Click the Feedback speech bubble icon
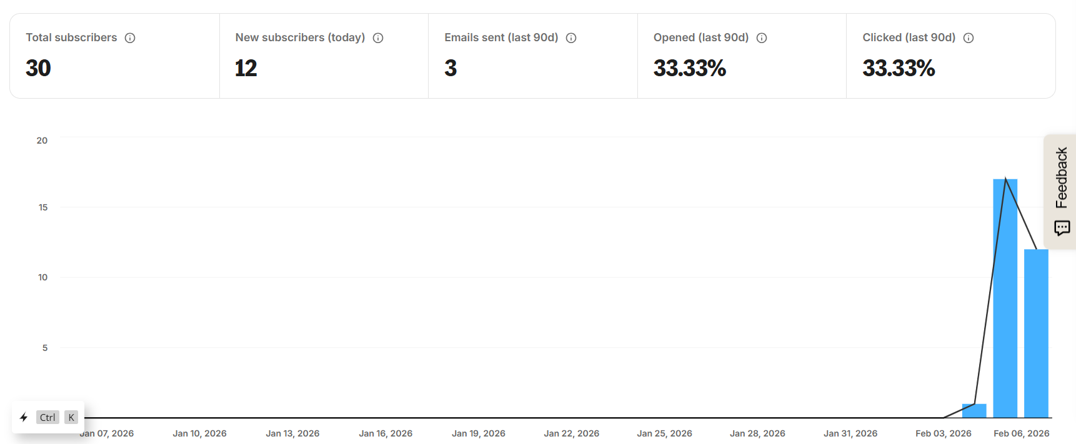The width and height of the screenshot is (1076, 444). point(1062,228)
